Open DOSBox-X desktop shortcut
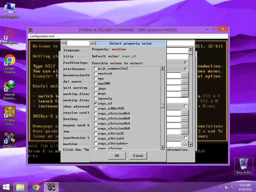256x192 pixels. click(x=10, y=140)
